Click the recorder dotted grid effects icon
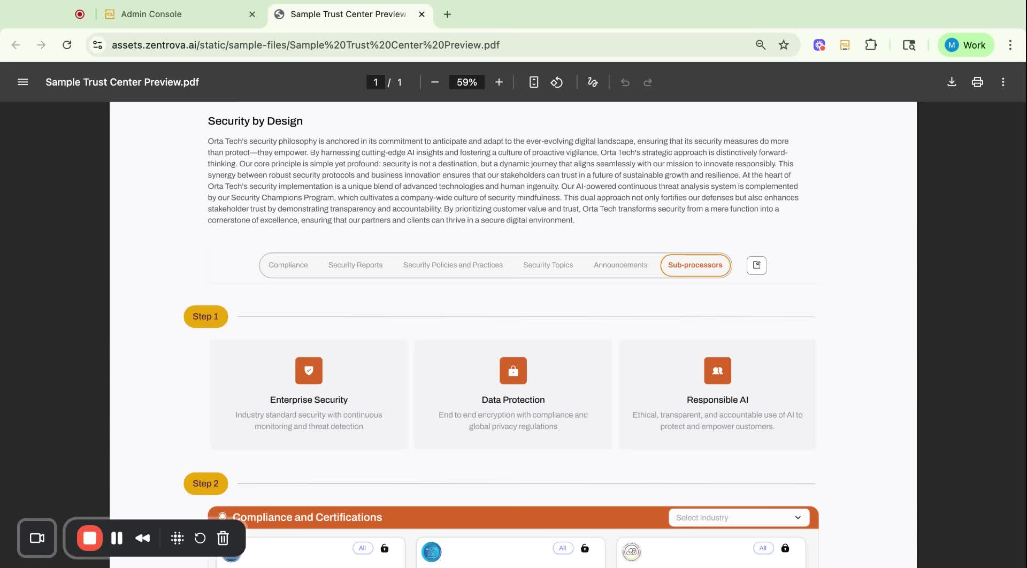1027x568 pixels. click(177, 538)
